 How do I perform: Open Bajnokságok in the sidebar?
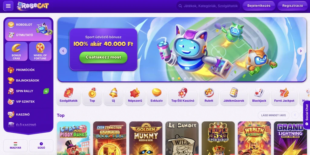point(28,80)
